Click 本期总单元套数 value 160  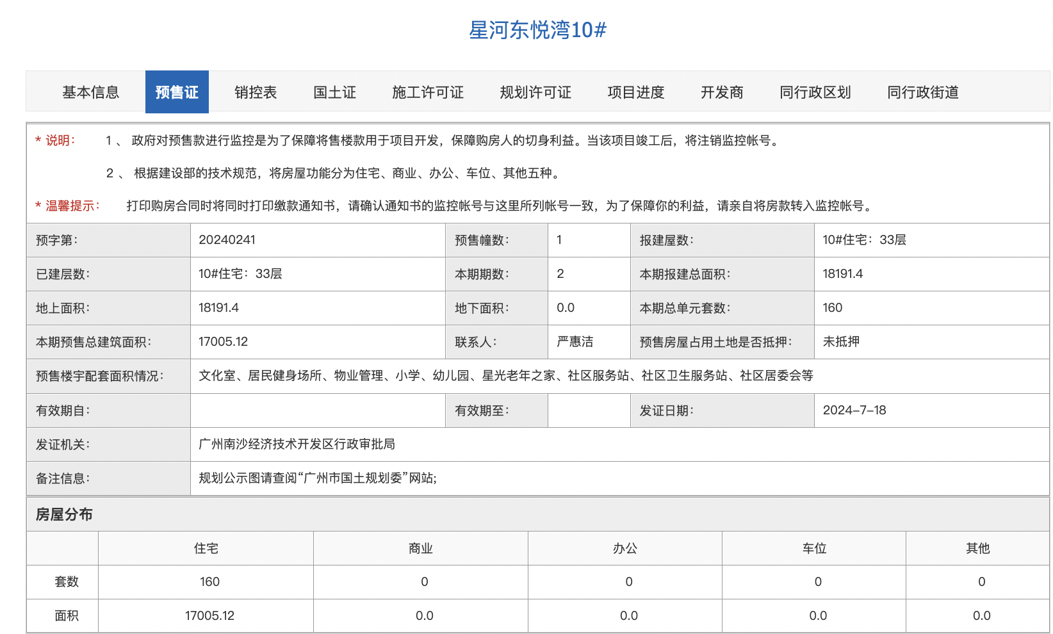click(833, 307)
